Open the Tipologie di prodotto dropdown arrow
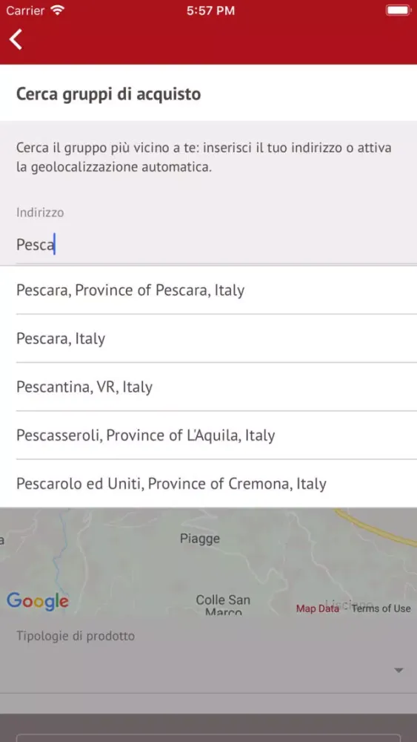 [399, 670]
